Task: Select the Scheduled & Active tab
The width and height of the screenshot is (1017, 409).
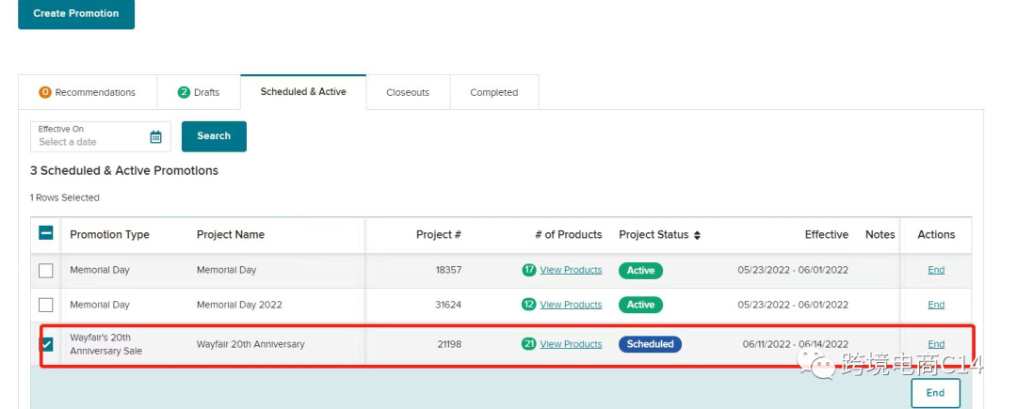Action: pos(303,92)
